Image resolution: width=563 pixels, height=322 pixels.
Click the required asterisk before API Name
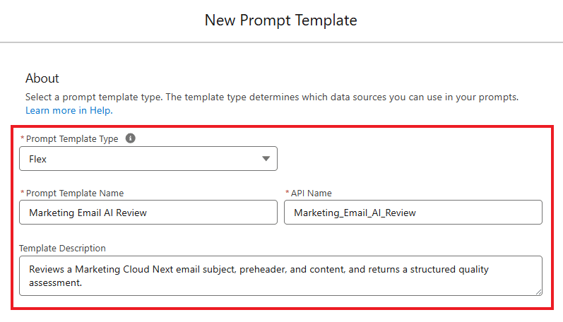288,193
